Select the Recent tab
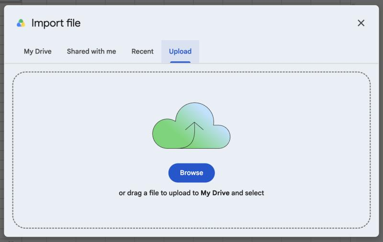 click(x=142, y=52)
